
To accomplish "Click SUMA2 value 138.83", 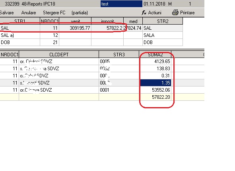I will [155, 69].
